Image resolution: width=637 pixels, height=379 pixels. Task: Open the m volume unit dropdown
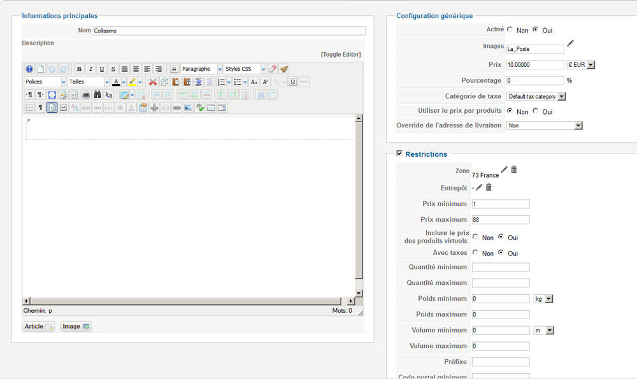point(543,330)
